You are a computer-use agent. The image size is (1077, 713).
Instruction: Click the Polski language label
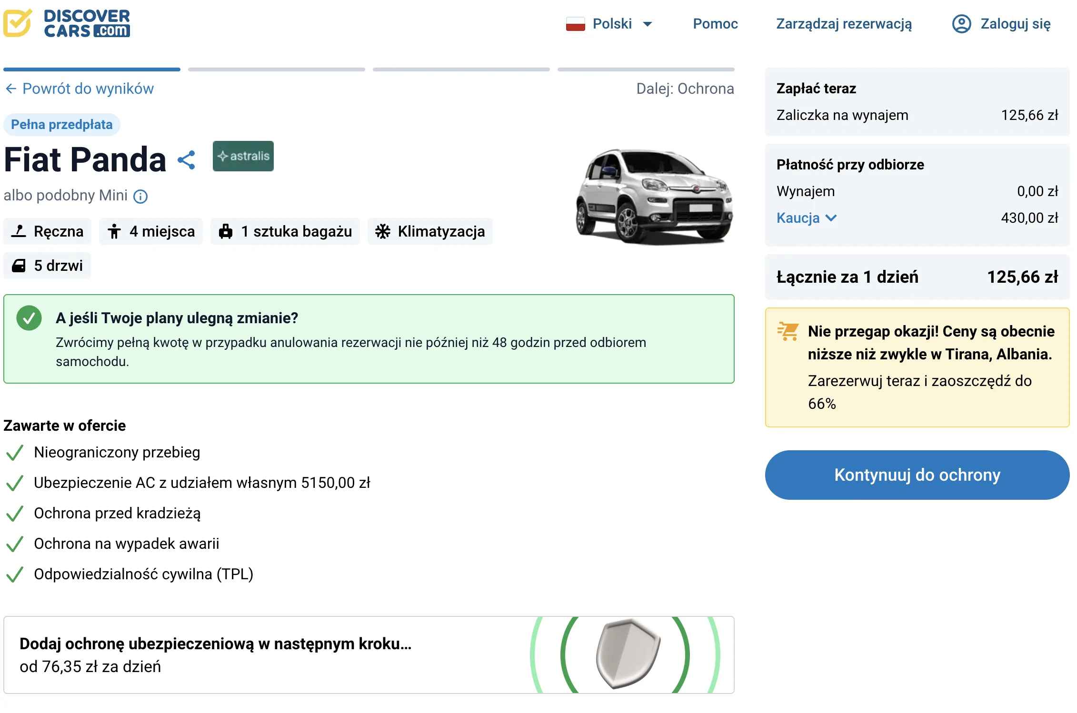[612, 24]
